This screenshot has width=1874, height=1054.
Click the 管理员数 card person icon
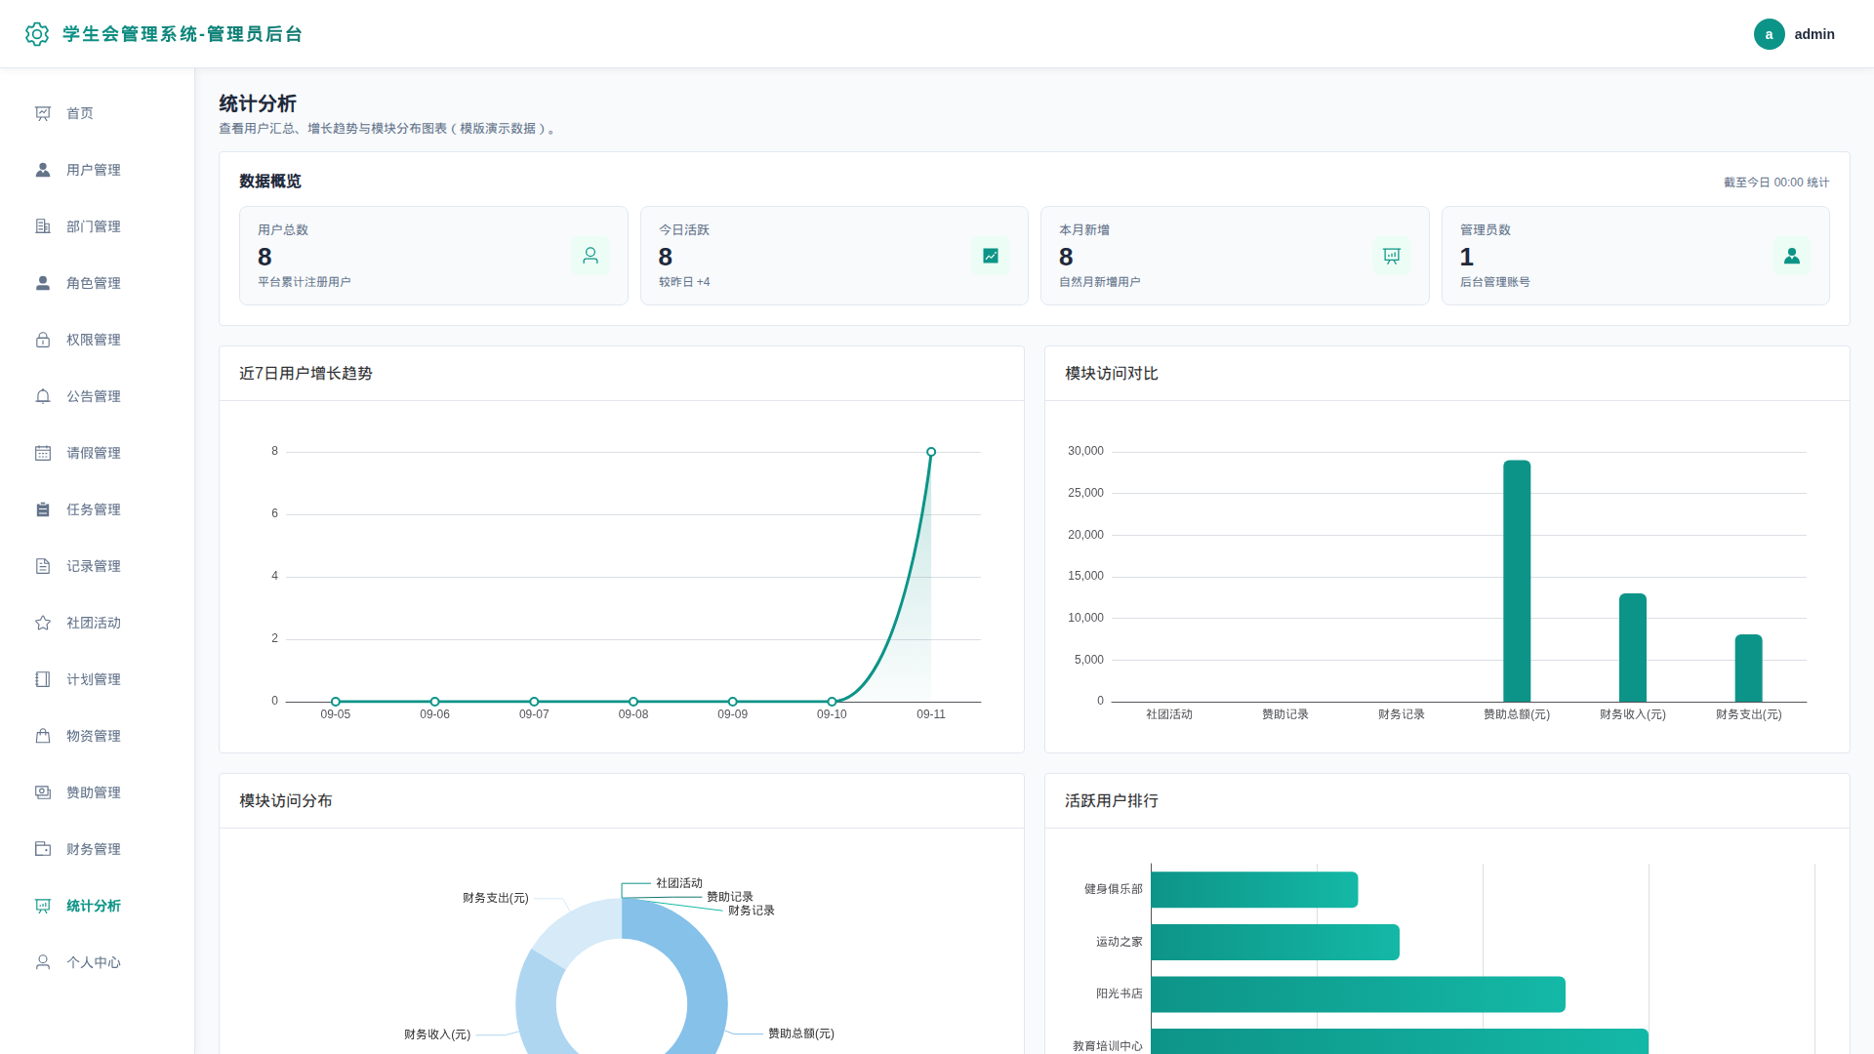(x=1792, y=256)
